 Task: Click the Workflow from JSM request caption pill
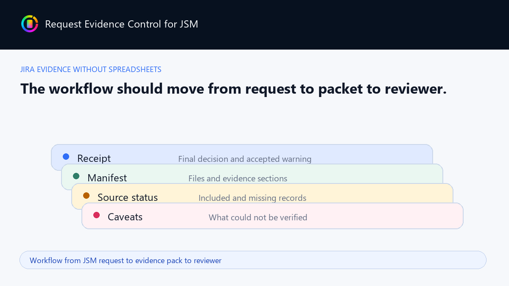pos(253,260)
